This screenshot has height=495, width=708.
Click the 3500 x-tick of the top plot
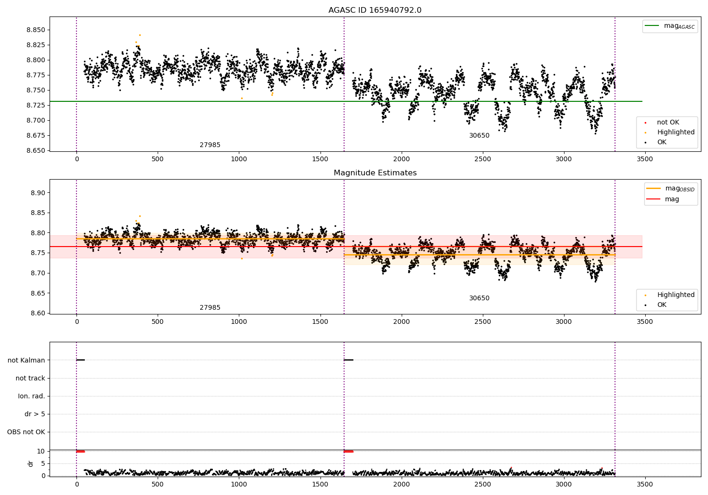[645, 159]
